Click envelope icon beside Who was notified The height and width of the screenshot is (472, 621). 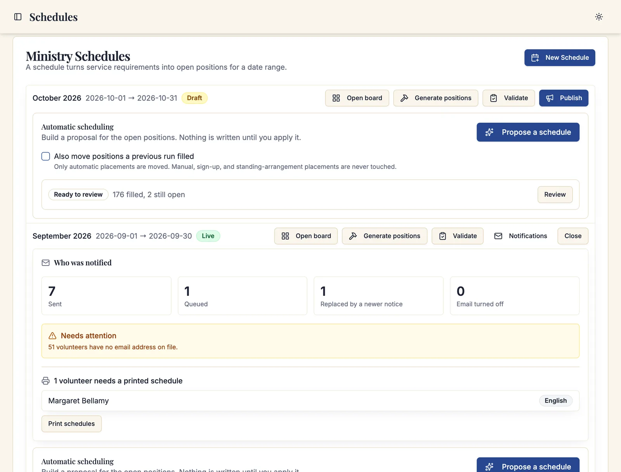(x=45, y=263)
